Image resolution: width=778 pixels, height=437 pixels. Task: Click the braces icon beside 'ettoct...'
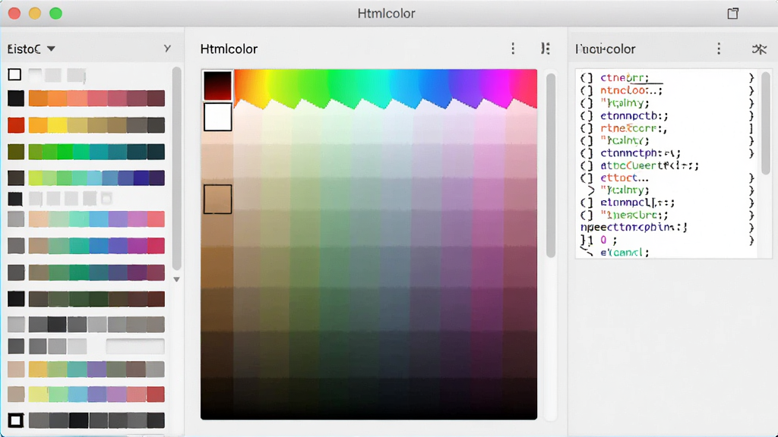coord(587,178)
